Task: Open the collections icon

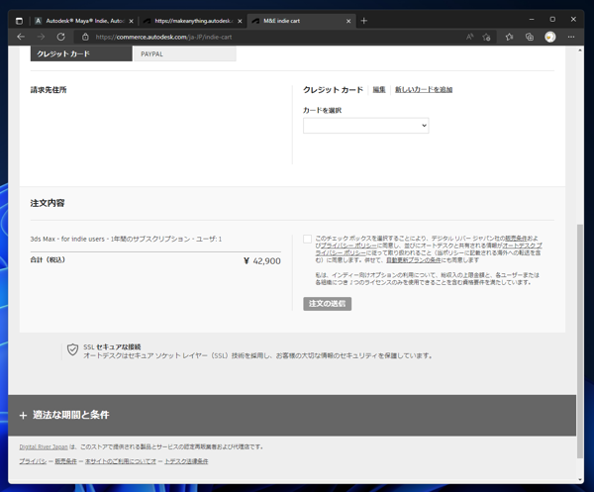Action: coord(530,37)
